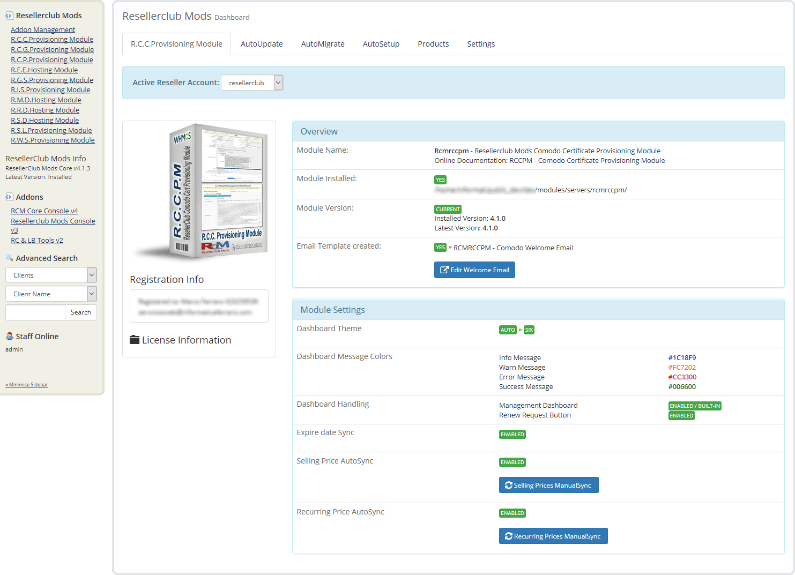Screen dimensions: 795x575
Task: Click the #006600 success message color value
Action: (x=682, y=386)
